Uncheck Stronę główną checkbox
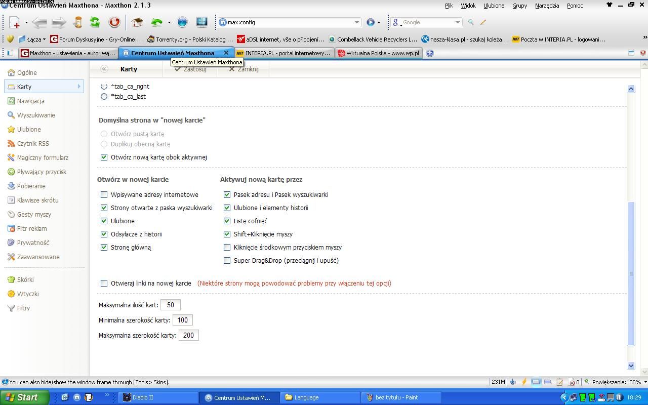The image size is (648, 405). coord(104,247)
